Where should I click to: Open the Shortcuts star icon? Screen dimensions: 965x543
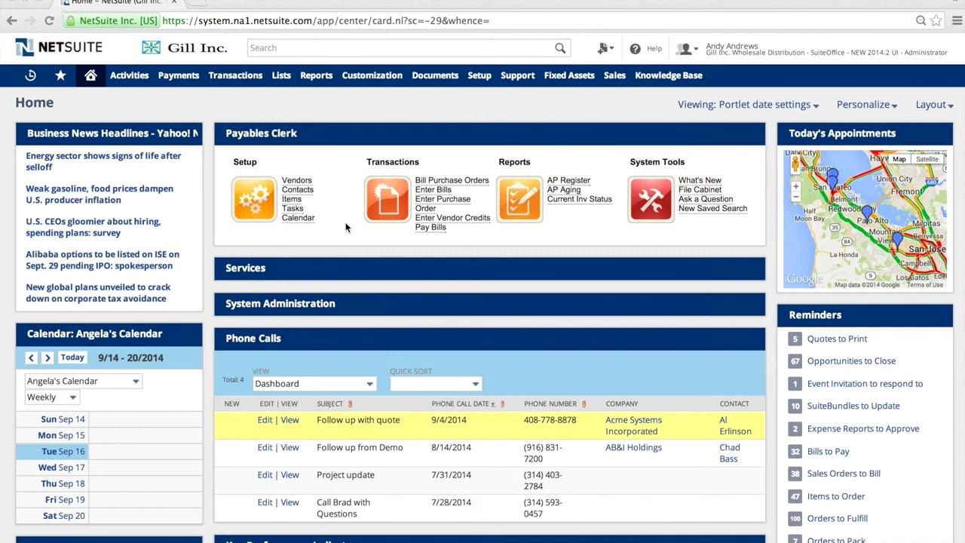pos(60,75)
